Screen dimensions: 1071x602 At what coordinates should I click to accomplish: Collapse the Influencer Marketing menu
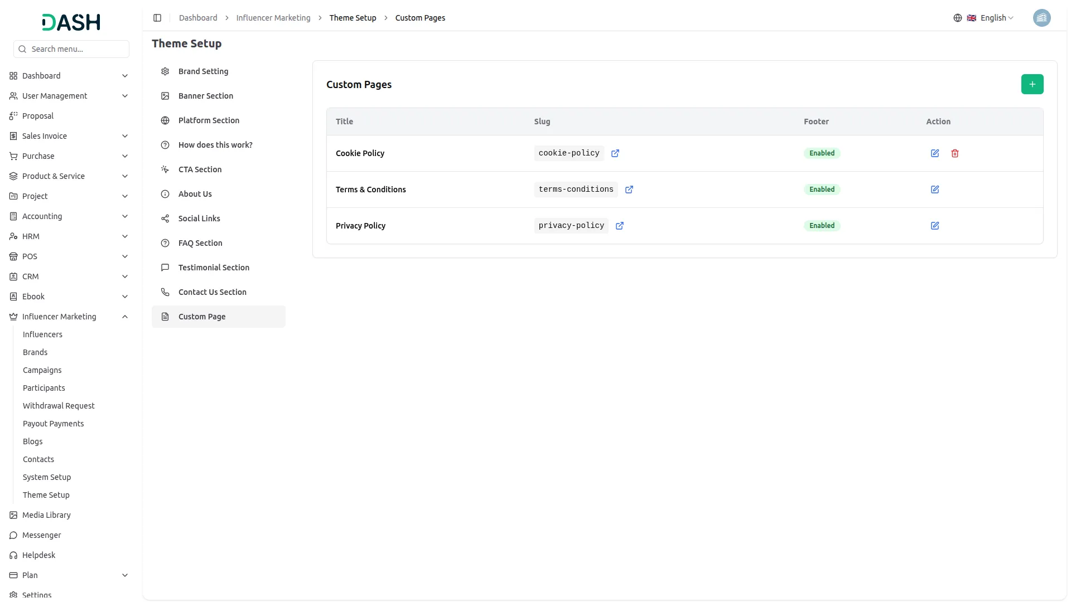pyautogui.click(x=125, y=317)
